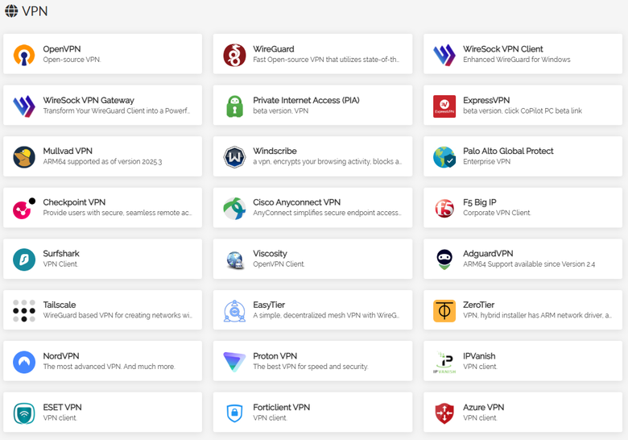Open the OpenVPN title link
The image size is (628, 440).
point(62,49)
